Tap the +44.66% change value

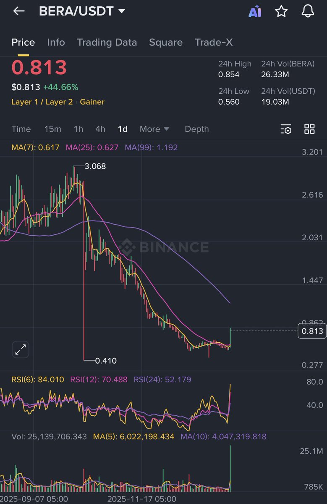(60, 87)
